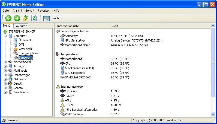The width and height of the screenshot is (217, 124).
Task: Select the Energieoptionen tree item
Action: coord(29,53)
